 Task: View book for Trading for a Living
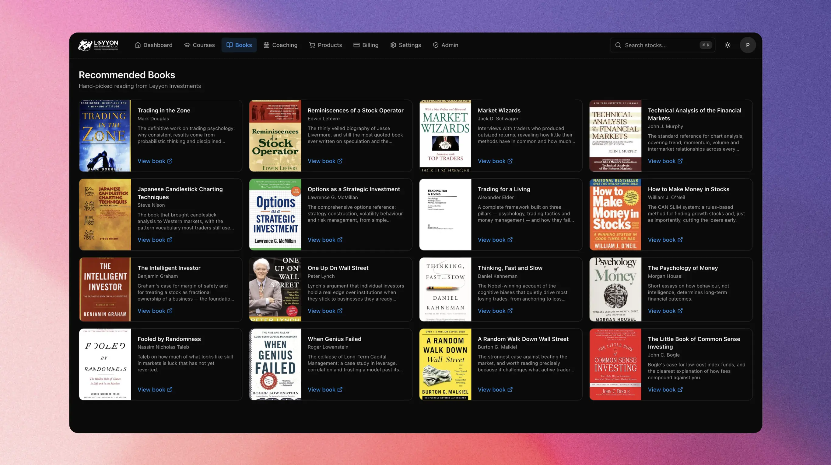point(495,240)
